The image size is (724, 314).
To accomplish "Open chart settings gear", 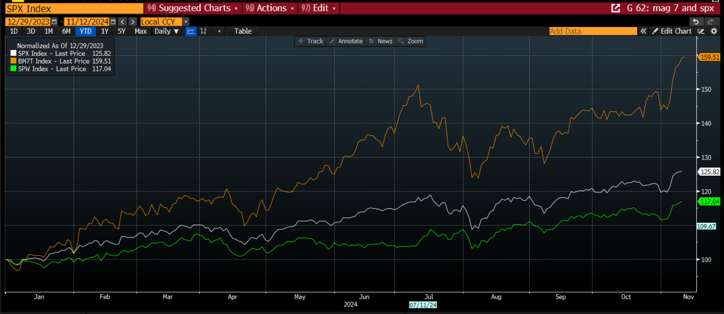I will point(714,31).
